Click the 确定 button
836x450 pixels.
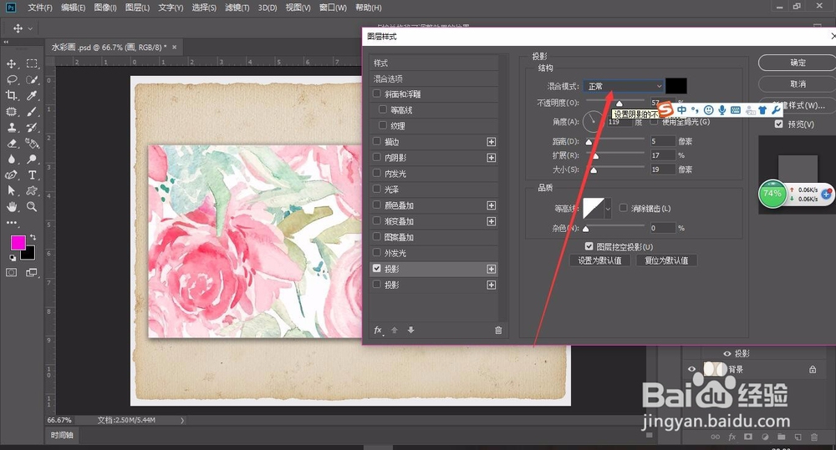(798, 63)
